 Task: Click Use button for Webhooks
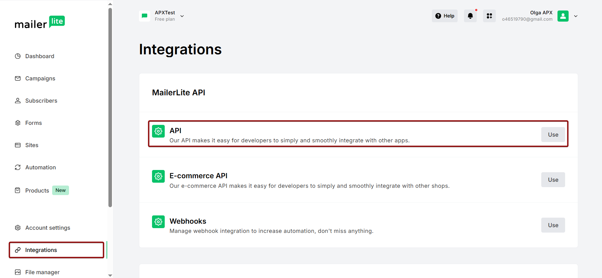point(553,225)
